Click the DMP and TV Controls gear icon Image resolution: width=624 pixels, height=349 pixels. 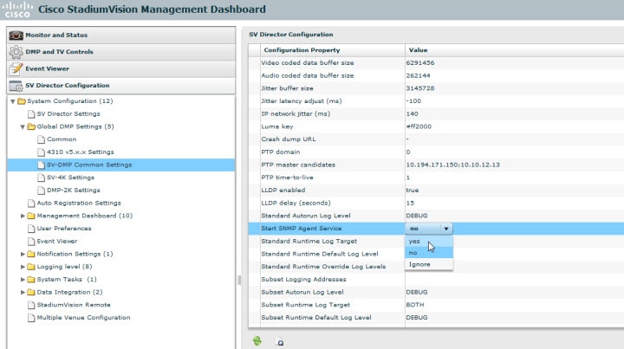coord(16,52)
